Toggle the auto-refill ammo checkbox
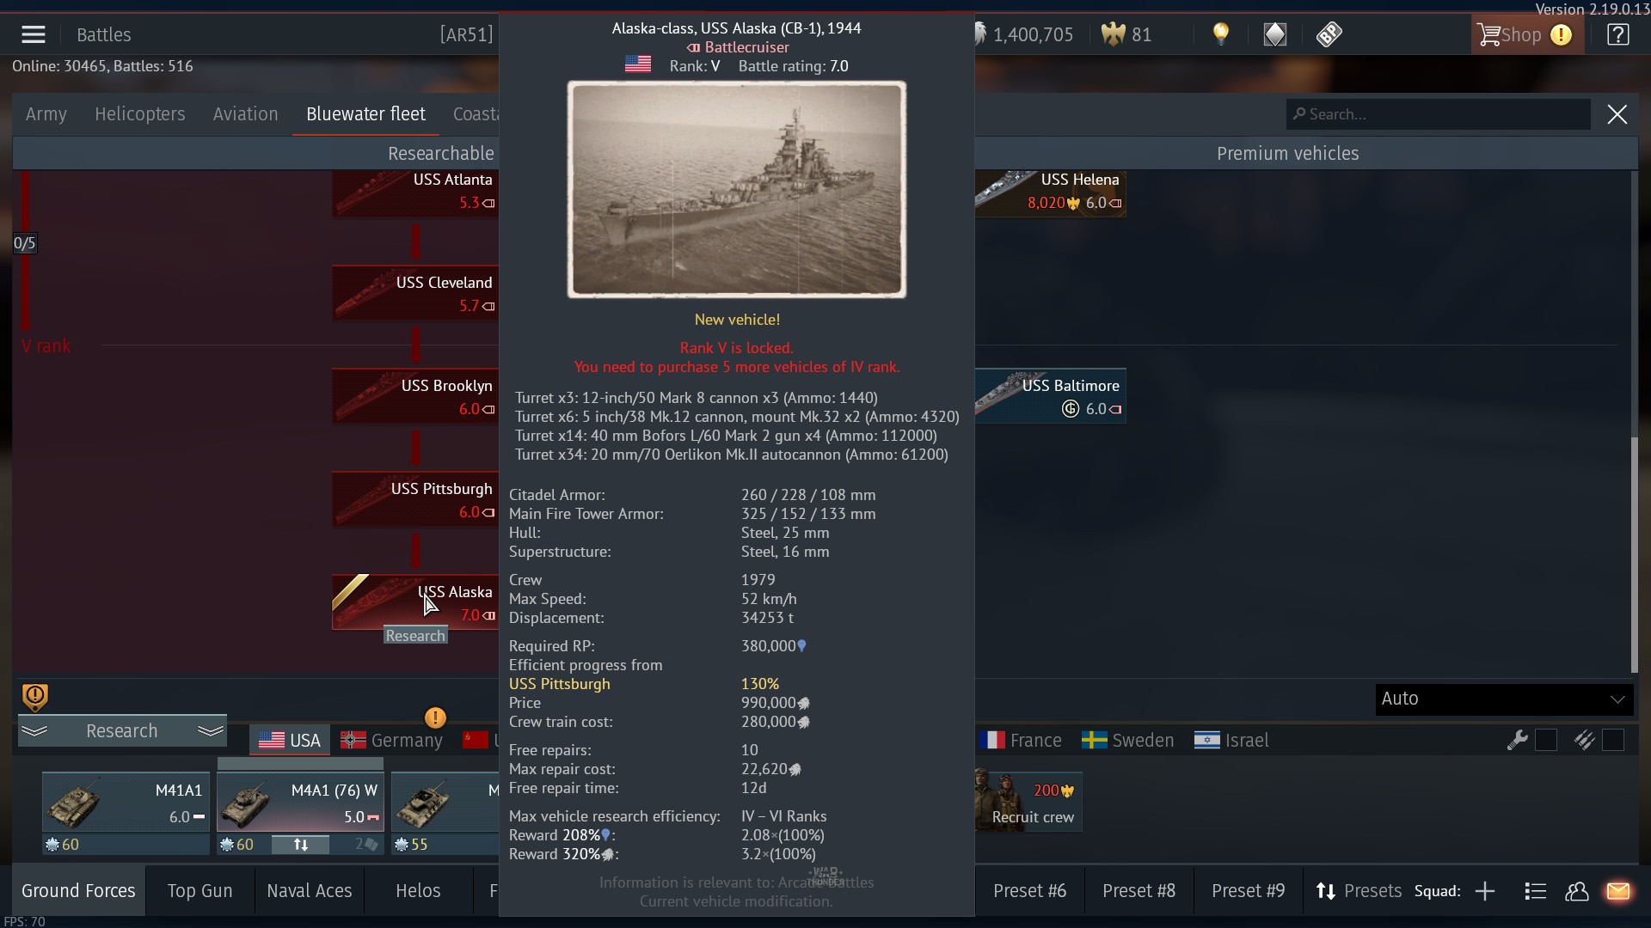 point(1612,740)
